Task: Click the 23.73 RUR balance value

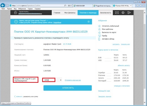Action: point(67,44)
